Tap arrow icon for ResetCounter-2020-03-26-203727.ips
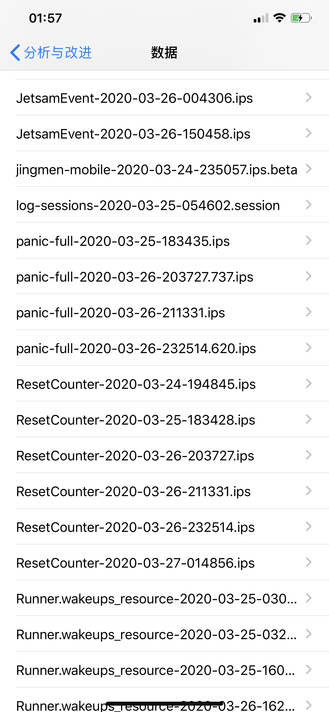Viewport: 329px width, 712px height. click(309, 455)
